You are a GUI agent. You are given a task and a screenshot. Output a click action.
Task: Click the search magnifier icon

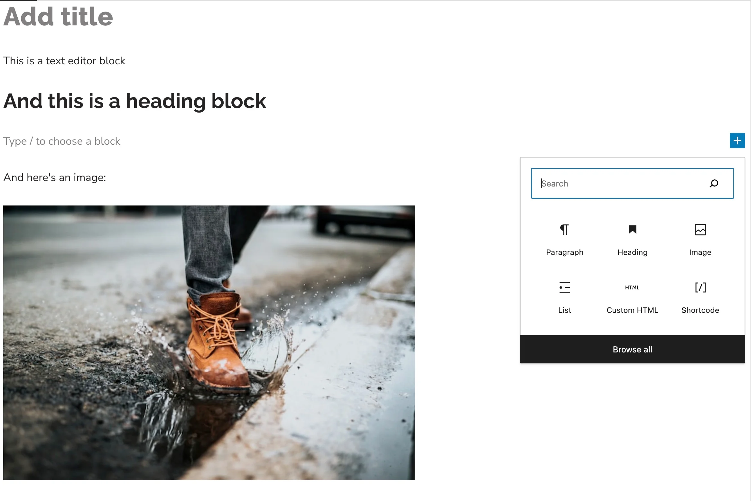715,183
